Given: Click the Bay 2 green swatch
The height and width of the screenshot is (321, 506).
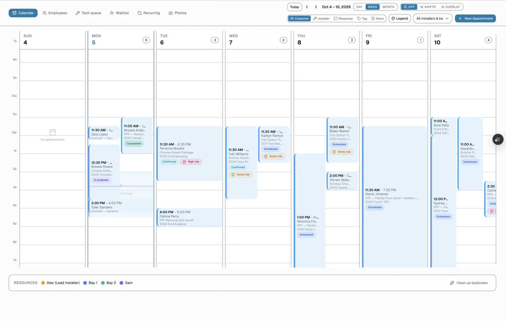Looking at the screenshot, I should pyautogui.click(x=103, y=283).
